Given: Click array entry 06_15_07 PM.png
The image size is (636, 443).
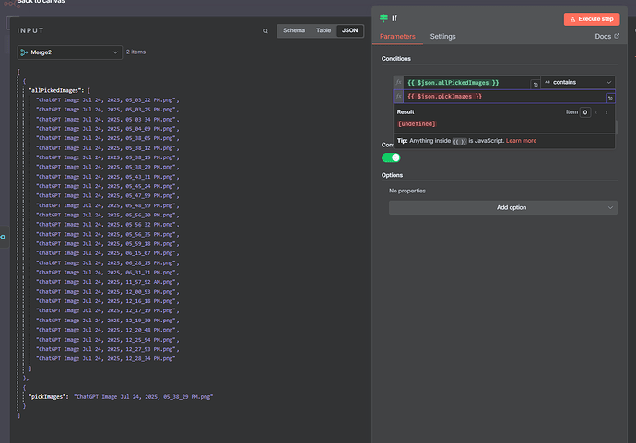Looking at the screenshot, I should click(106, 253).
